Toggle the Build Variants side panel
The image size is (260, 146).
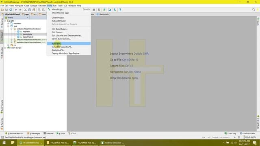2,107
